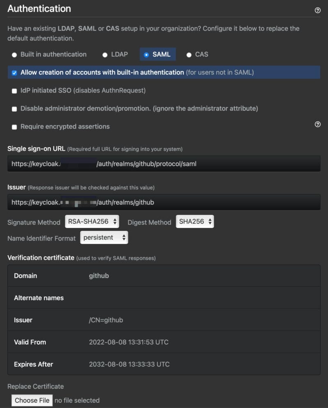The height and width of the screenshot is (408, 328).
Task: Click the Expires After certificate row
Action: click(x=164, y=364)
